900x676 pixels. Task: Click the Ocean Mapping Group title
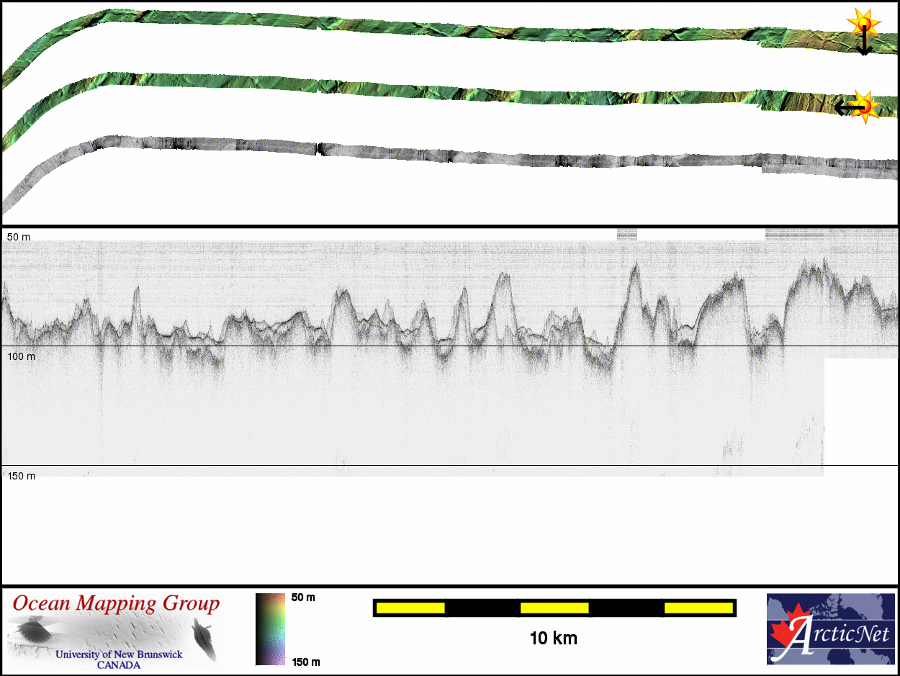pyautogui.click(x=116, y=603)
